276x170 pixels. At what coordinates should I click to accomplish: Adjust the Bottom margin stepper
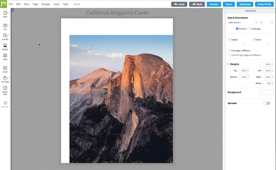point(249,77)
